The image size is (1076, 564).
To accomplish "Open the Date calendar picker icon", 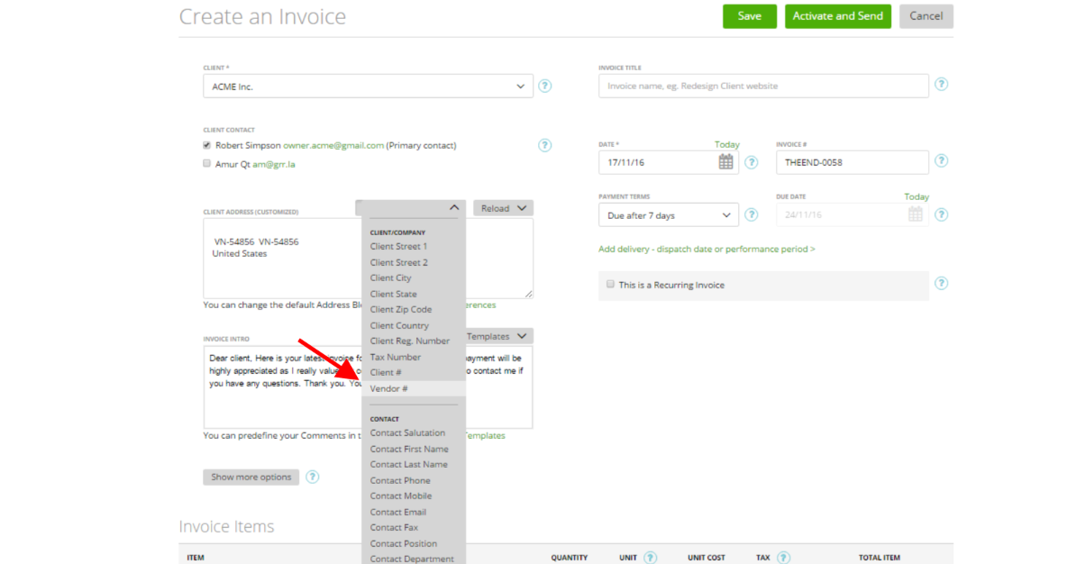I will pyautogui.click(x=725, y=162).
